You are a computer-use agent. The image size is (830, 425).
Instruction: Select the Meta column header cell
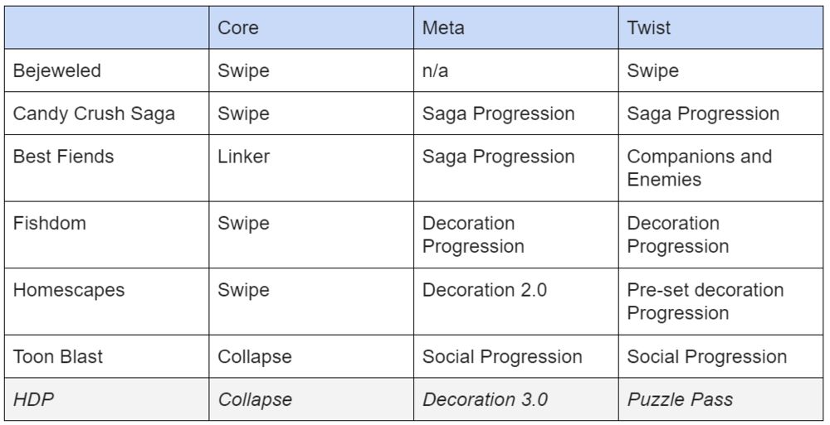point(516,27)
